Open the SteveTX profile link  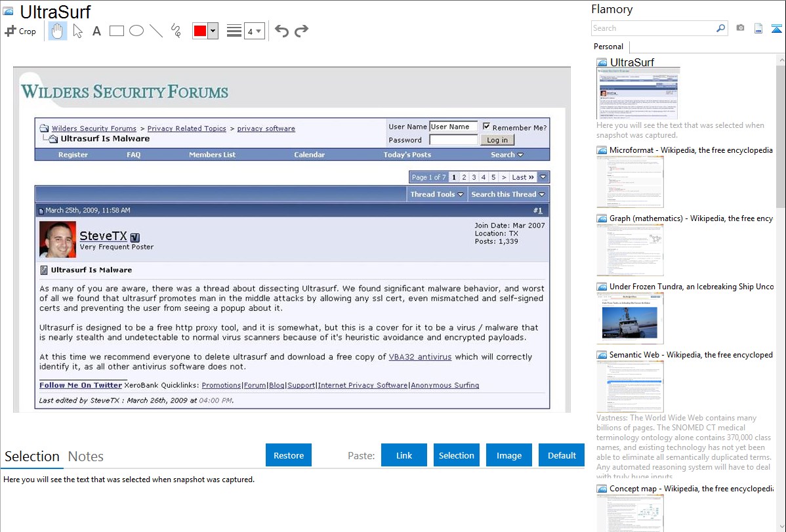pos(103,235)
